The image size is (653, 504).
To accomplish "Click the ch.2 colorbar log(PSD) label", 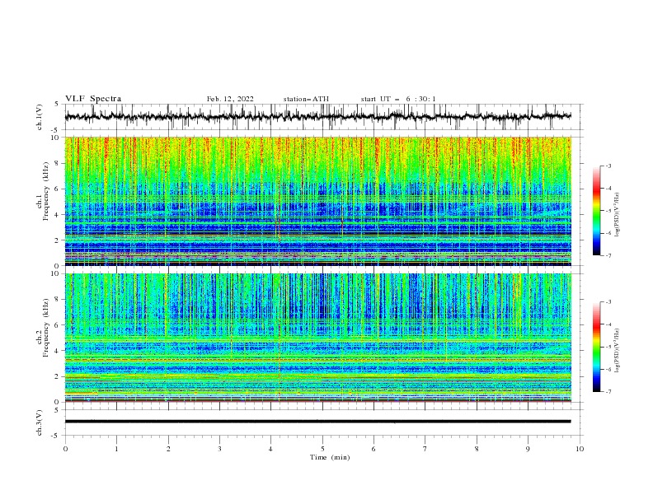I will point(617,350).
